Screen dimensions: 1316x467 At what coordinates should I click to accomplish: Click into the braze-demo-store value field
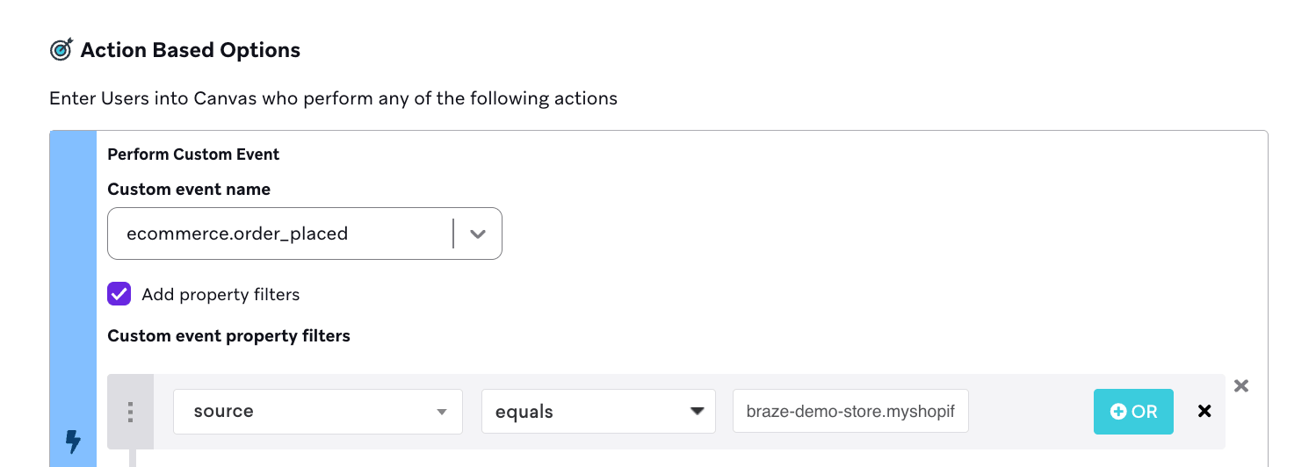[x=850, y=412]
